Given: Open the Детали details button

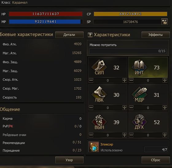Looking at the screenshot, I should pos(69,35).
